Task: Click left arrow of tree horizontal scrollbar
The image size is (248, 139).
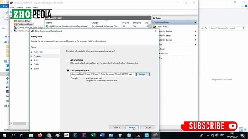Action: [11, 124]
